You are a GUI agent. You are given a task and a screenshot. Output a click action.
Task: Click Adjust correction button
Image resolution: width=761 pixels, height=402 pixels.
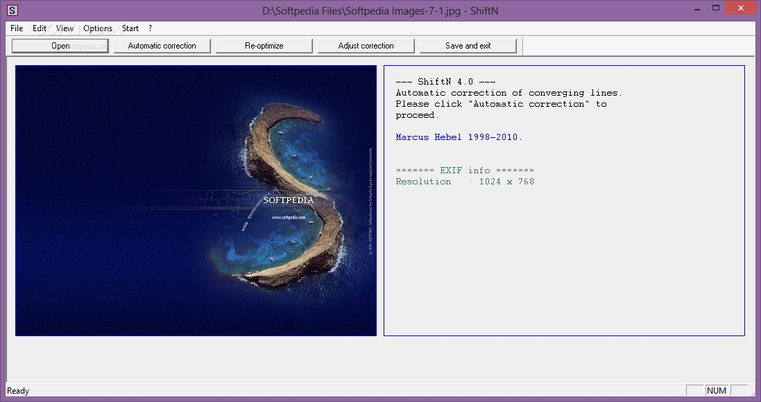366,46
